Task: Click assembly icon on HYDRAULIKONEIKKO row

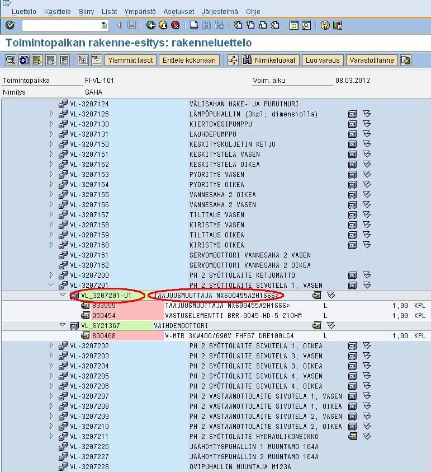Action: 352,437
